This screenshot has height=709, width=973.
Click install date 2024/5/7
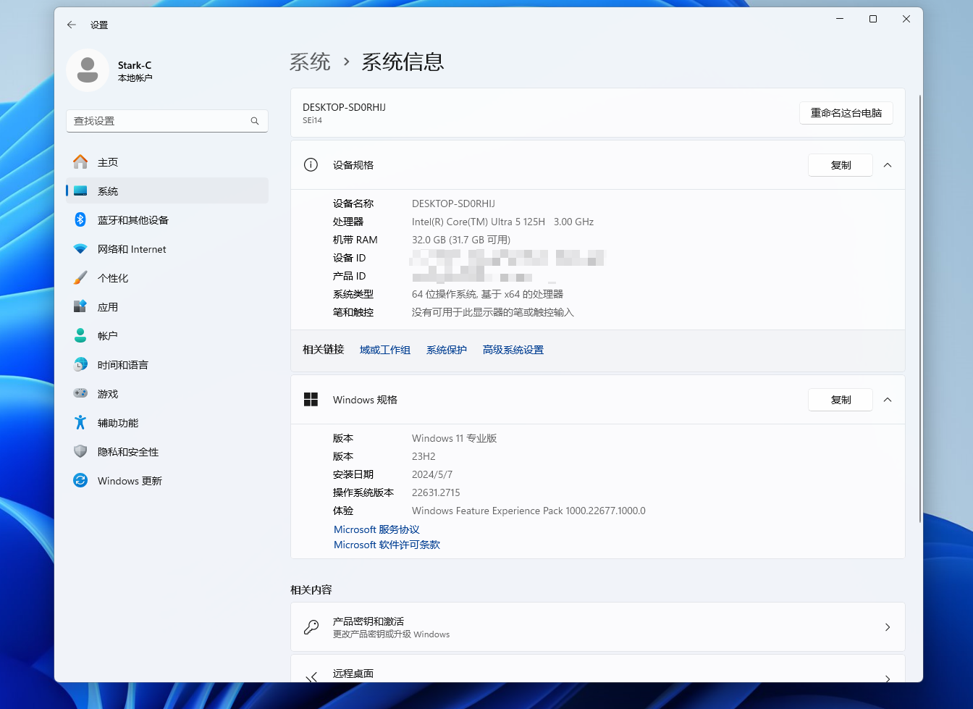[x=432, y=474]
